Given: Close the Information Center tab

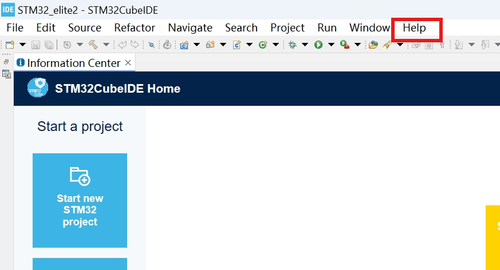Looking at the screenshot, I should 128,63.
